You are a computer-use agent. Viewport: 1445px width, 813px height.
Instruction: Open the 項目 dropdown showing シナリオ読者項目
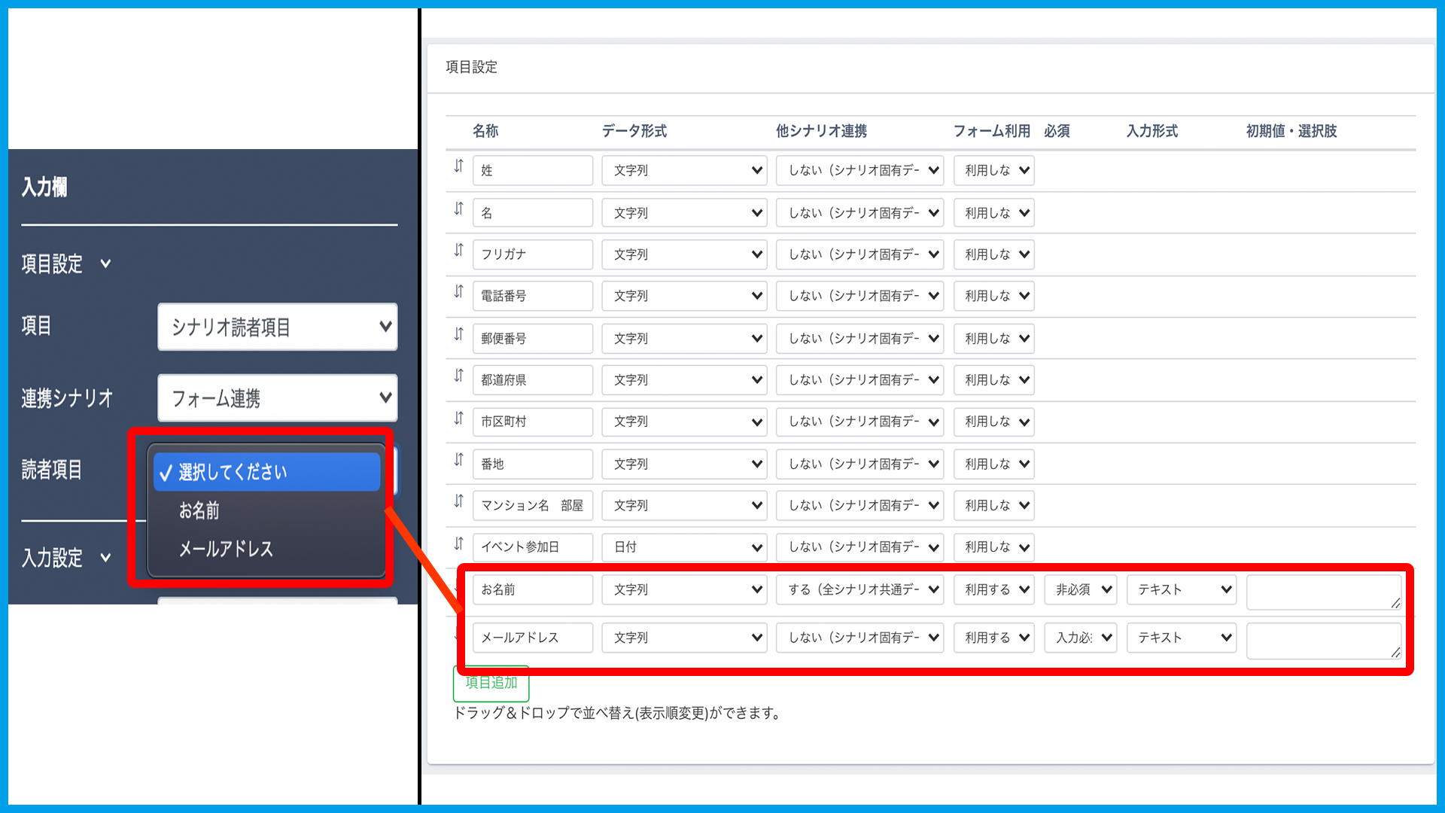(x=277, y=327)
